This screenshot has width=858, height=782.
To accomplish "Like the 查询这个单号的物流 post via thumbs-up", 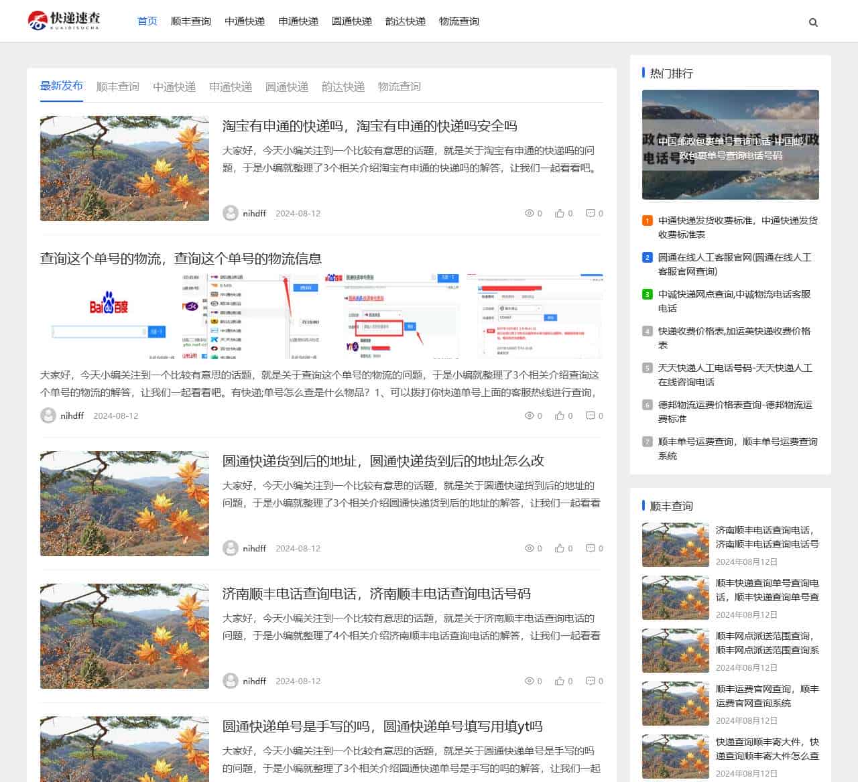I will 560,415.
